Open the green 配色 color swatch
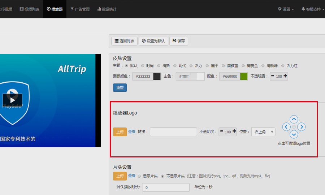Viewport: 325px width, 195px height. click(244, 76)
